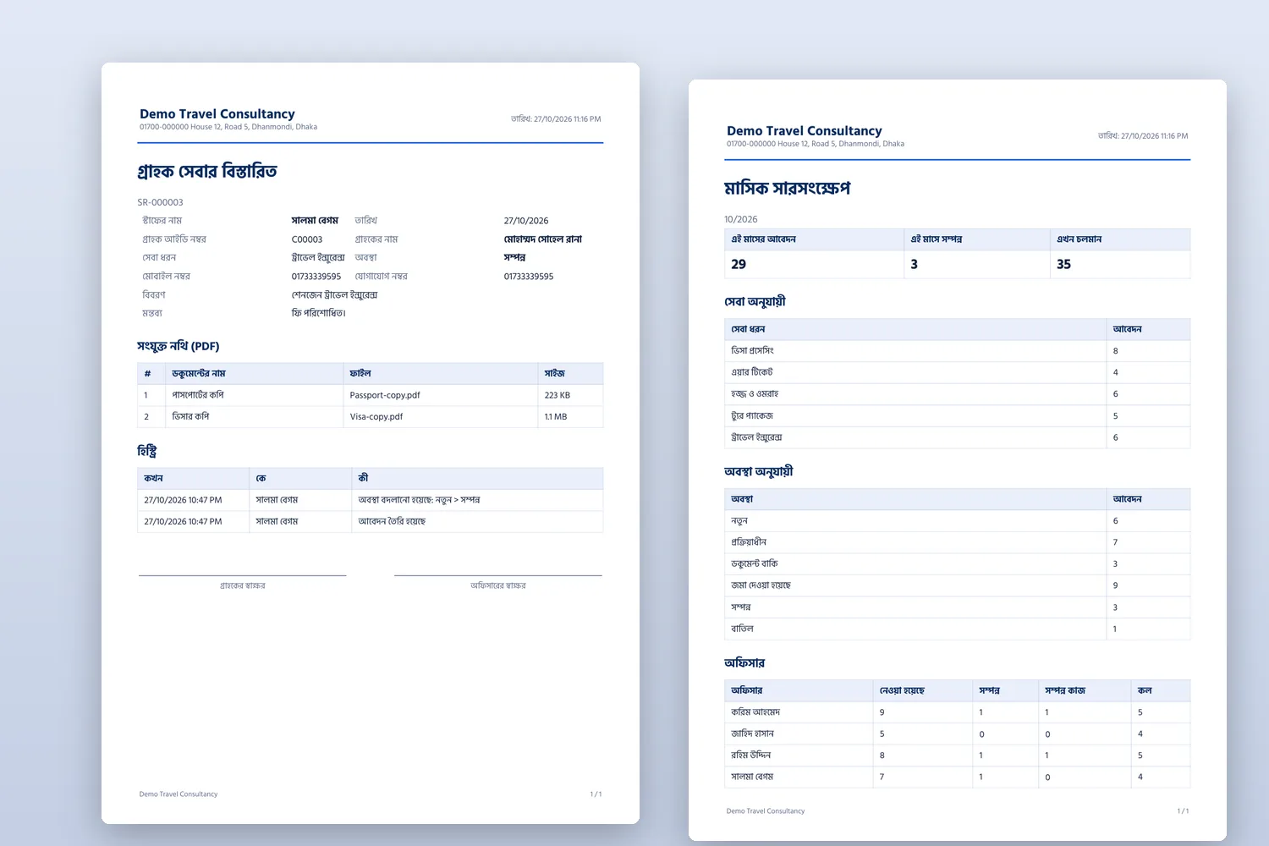Click the ট্যুর প্যাকেজ service row
1269x846 pixels.
point(957,416)
